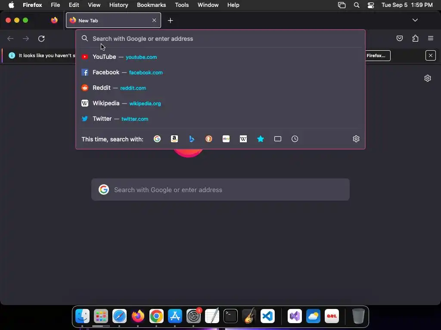Go back with the back arrow
The width and height of the screenshot is (441, 330).
coord(10,38)
